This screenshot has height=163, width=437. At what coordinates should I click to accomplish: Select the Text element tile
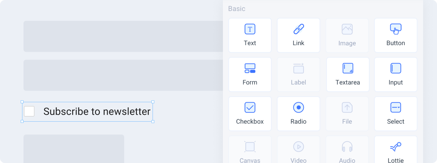pos(250,35)
